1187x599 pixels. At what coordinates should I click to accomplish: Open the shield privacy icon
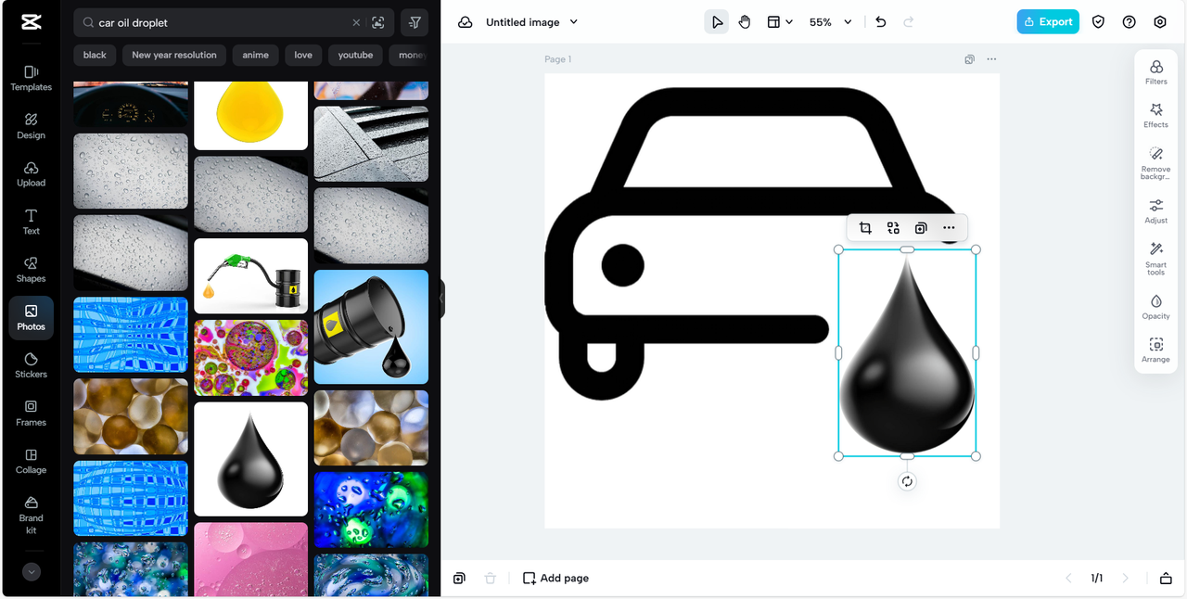click(1098, 22)
